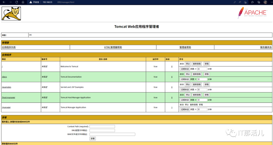
Task: Click the Context Path (required) input field
Action: pyautogui.click(x=102, y=126)
